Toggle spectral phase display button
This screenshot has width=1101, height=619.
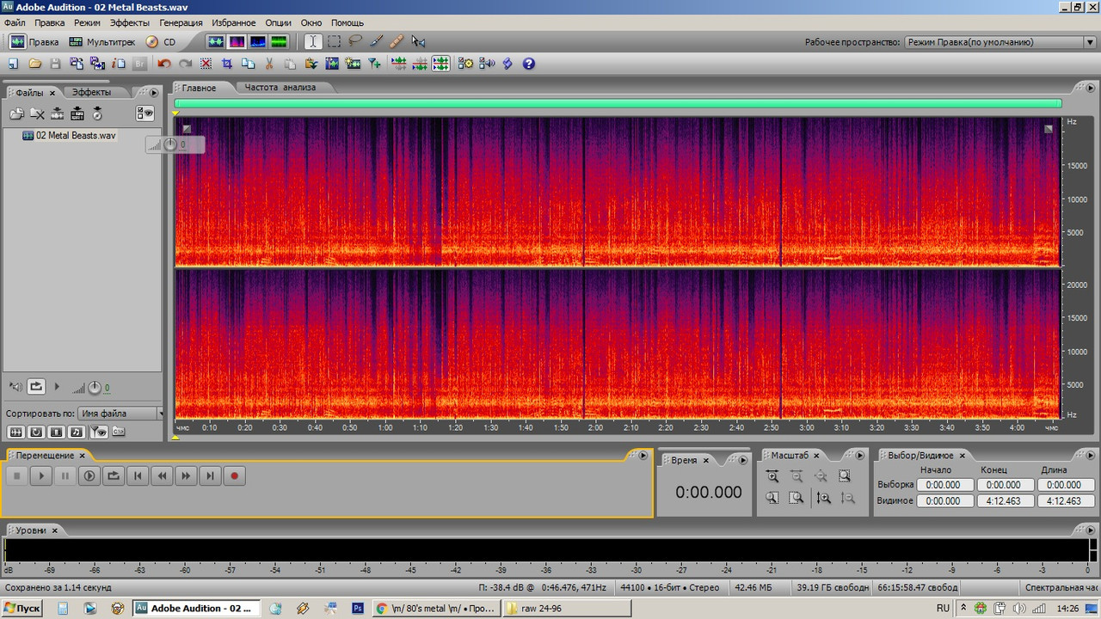(x=278, y=41)
